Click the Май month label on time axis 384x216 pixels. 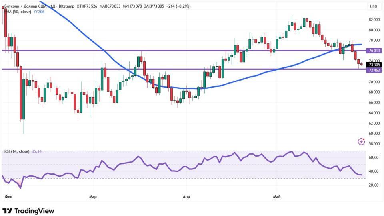coord(277,197)
